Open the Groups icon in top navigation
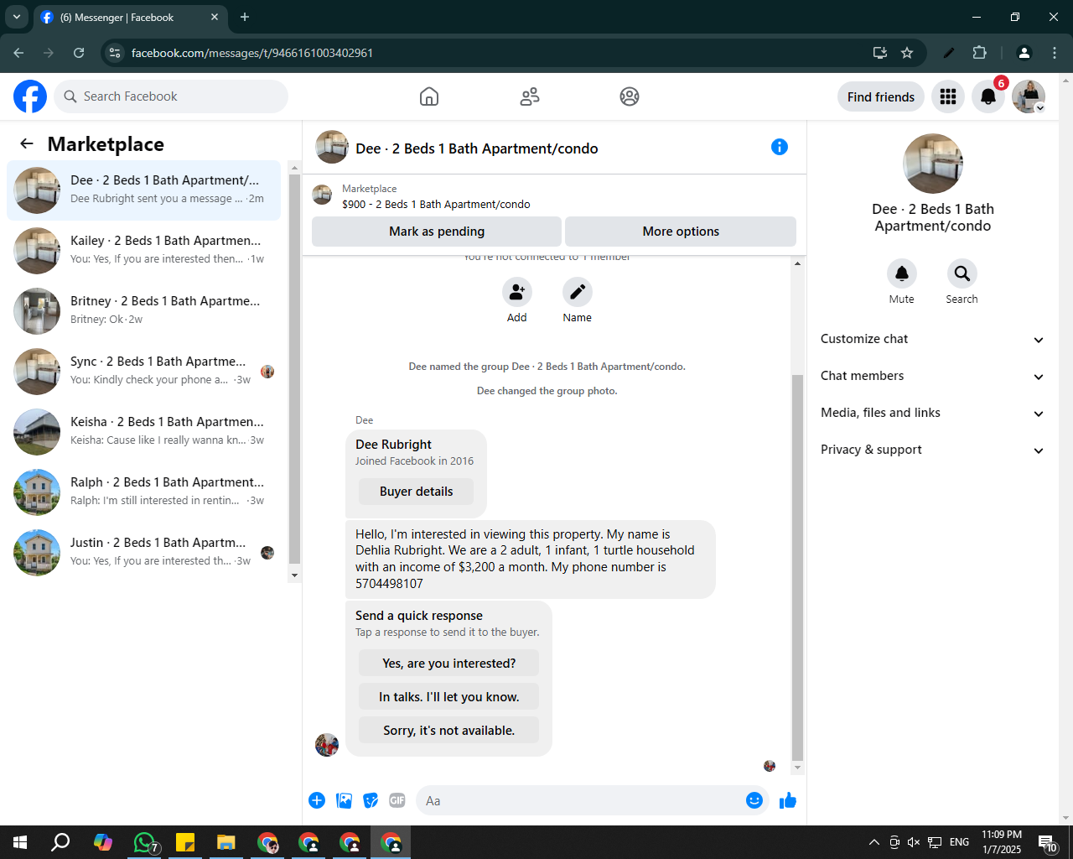1073x859 pixels. coord(630,96)
